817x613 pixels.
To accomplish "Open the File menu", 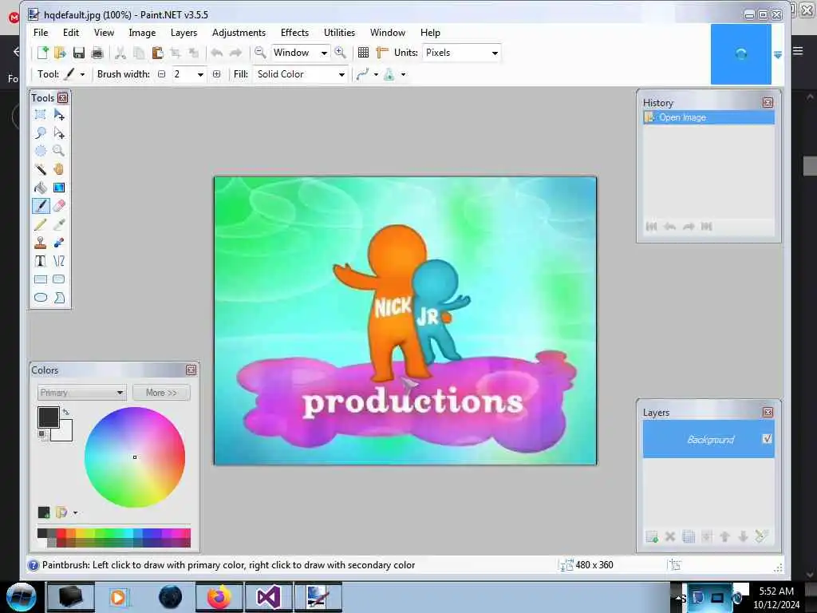I will (41, 32).
